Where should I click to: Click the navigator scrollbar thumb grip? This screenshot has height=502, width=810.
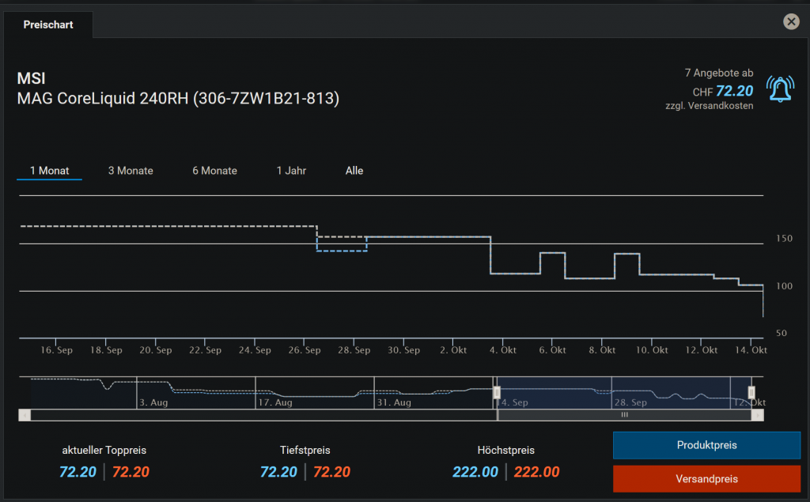[x=624, y=414]
